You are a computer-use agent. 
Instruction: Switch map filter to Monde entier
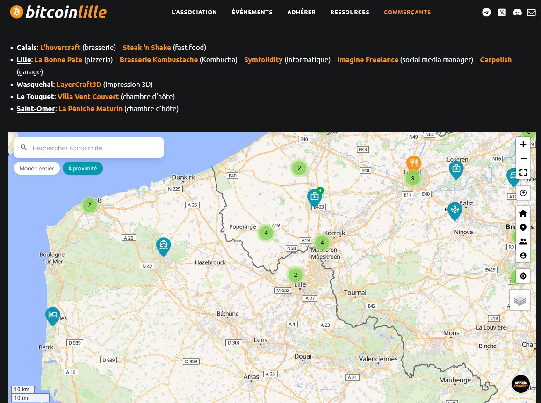pyautogui.click(x=37, y=169)
